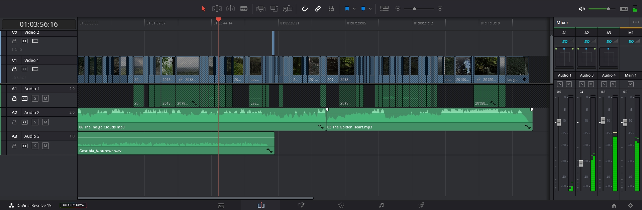Image resolution: width=642 pixels, height=210 pixels.
Task: Activate the Dynamic Trim mode tool
Action: [x=230, y=9]
